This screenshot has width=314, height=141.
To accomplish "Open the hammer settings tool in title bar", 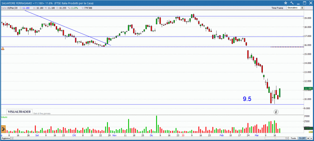I will click(x=292, y=3).
